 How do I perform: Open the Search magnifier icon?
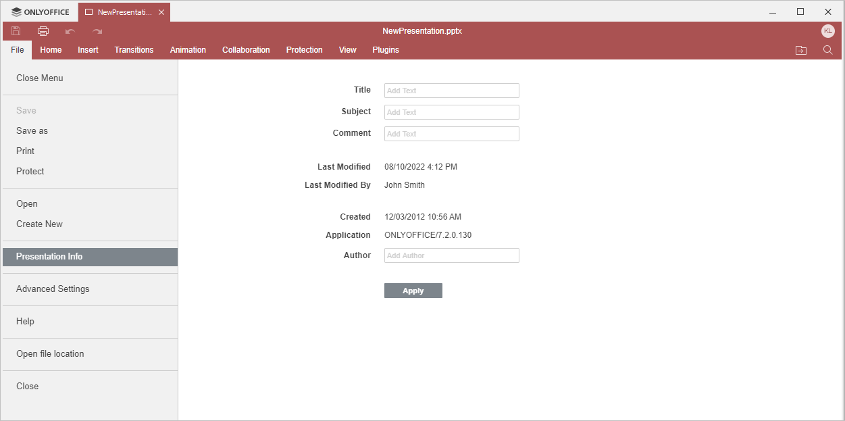pyautogui.click(x=828, y=50)
